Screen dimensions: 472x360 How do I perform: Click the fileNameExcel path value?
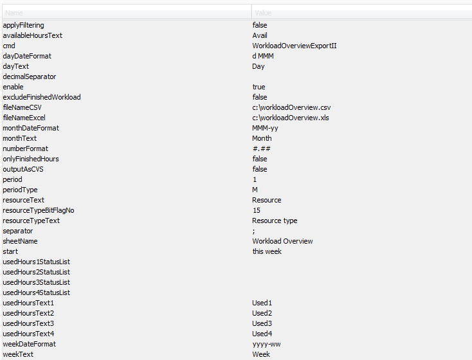291,118
